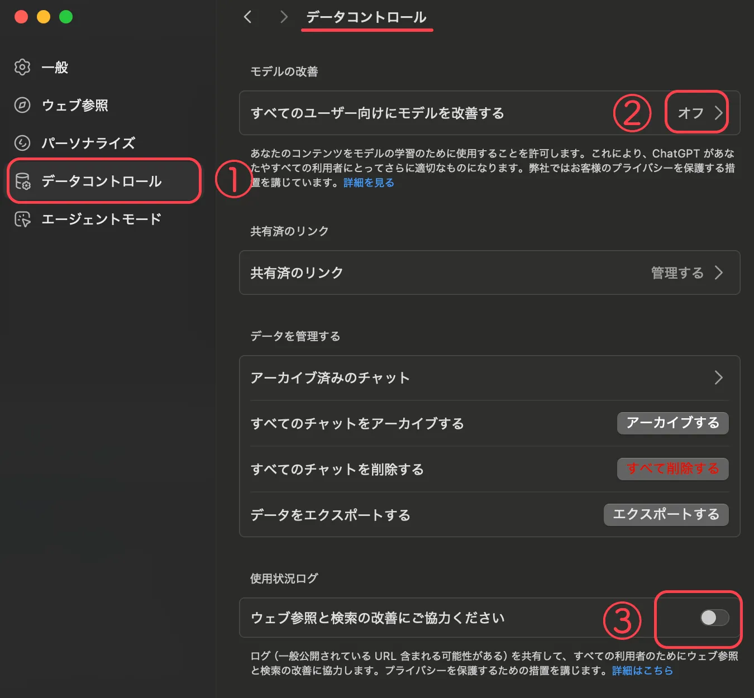Switch to the エージェントモード section

(x=101, y=219)
